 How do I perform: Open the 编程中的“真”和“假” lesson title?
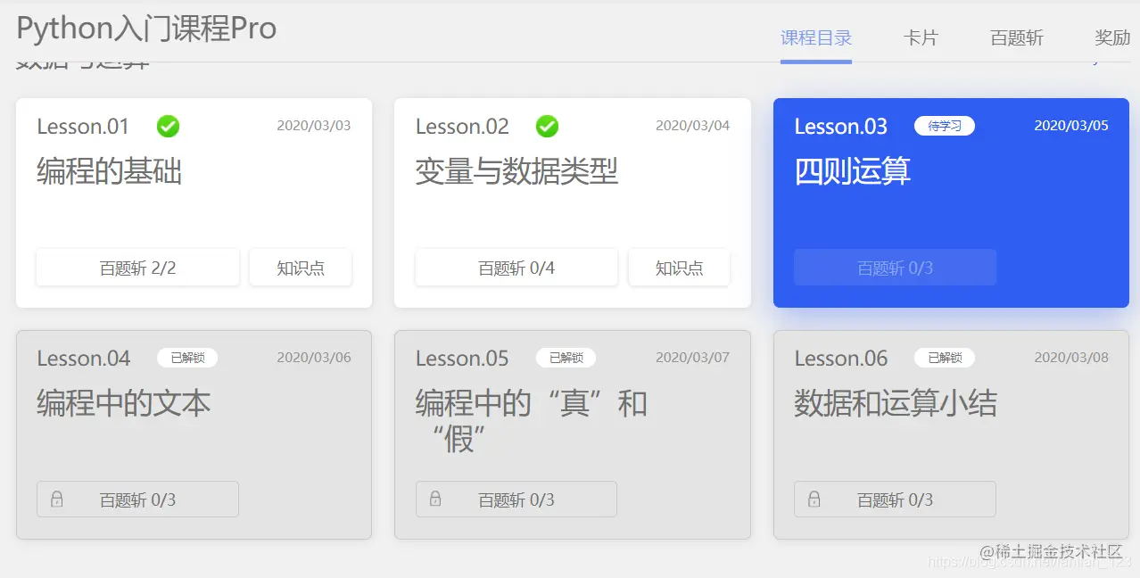532,420
